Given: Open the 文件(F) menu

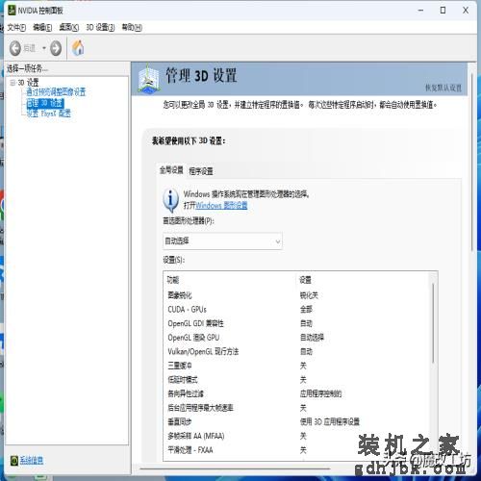Looking at the screenshot, I should 16,28.
